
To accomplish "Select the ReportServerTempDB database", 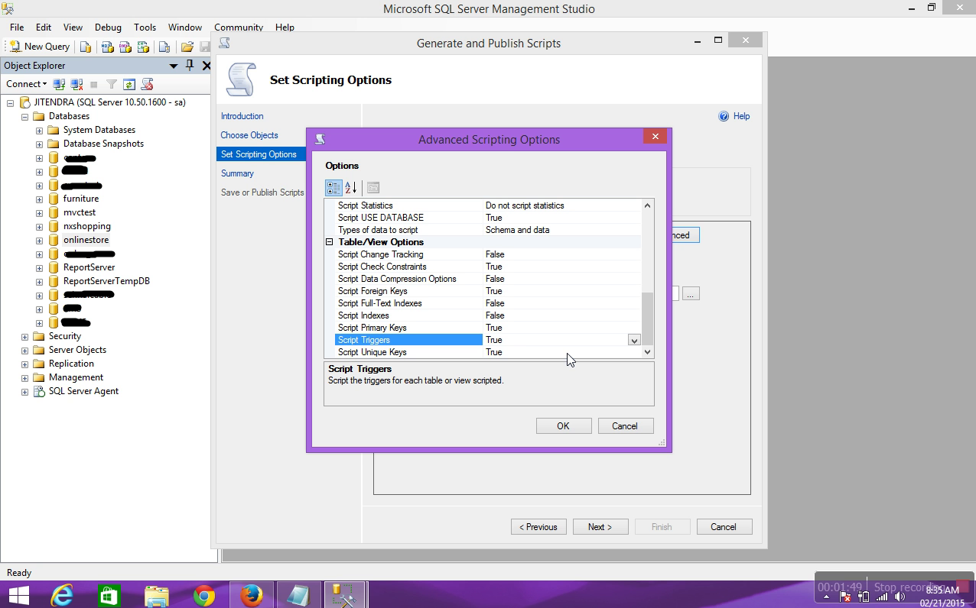I will [106, 281].
